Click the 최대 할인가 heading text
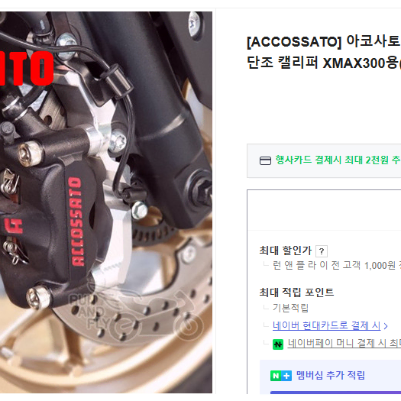This screenshot has height=401, width=401. 286,251
